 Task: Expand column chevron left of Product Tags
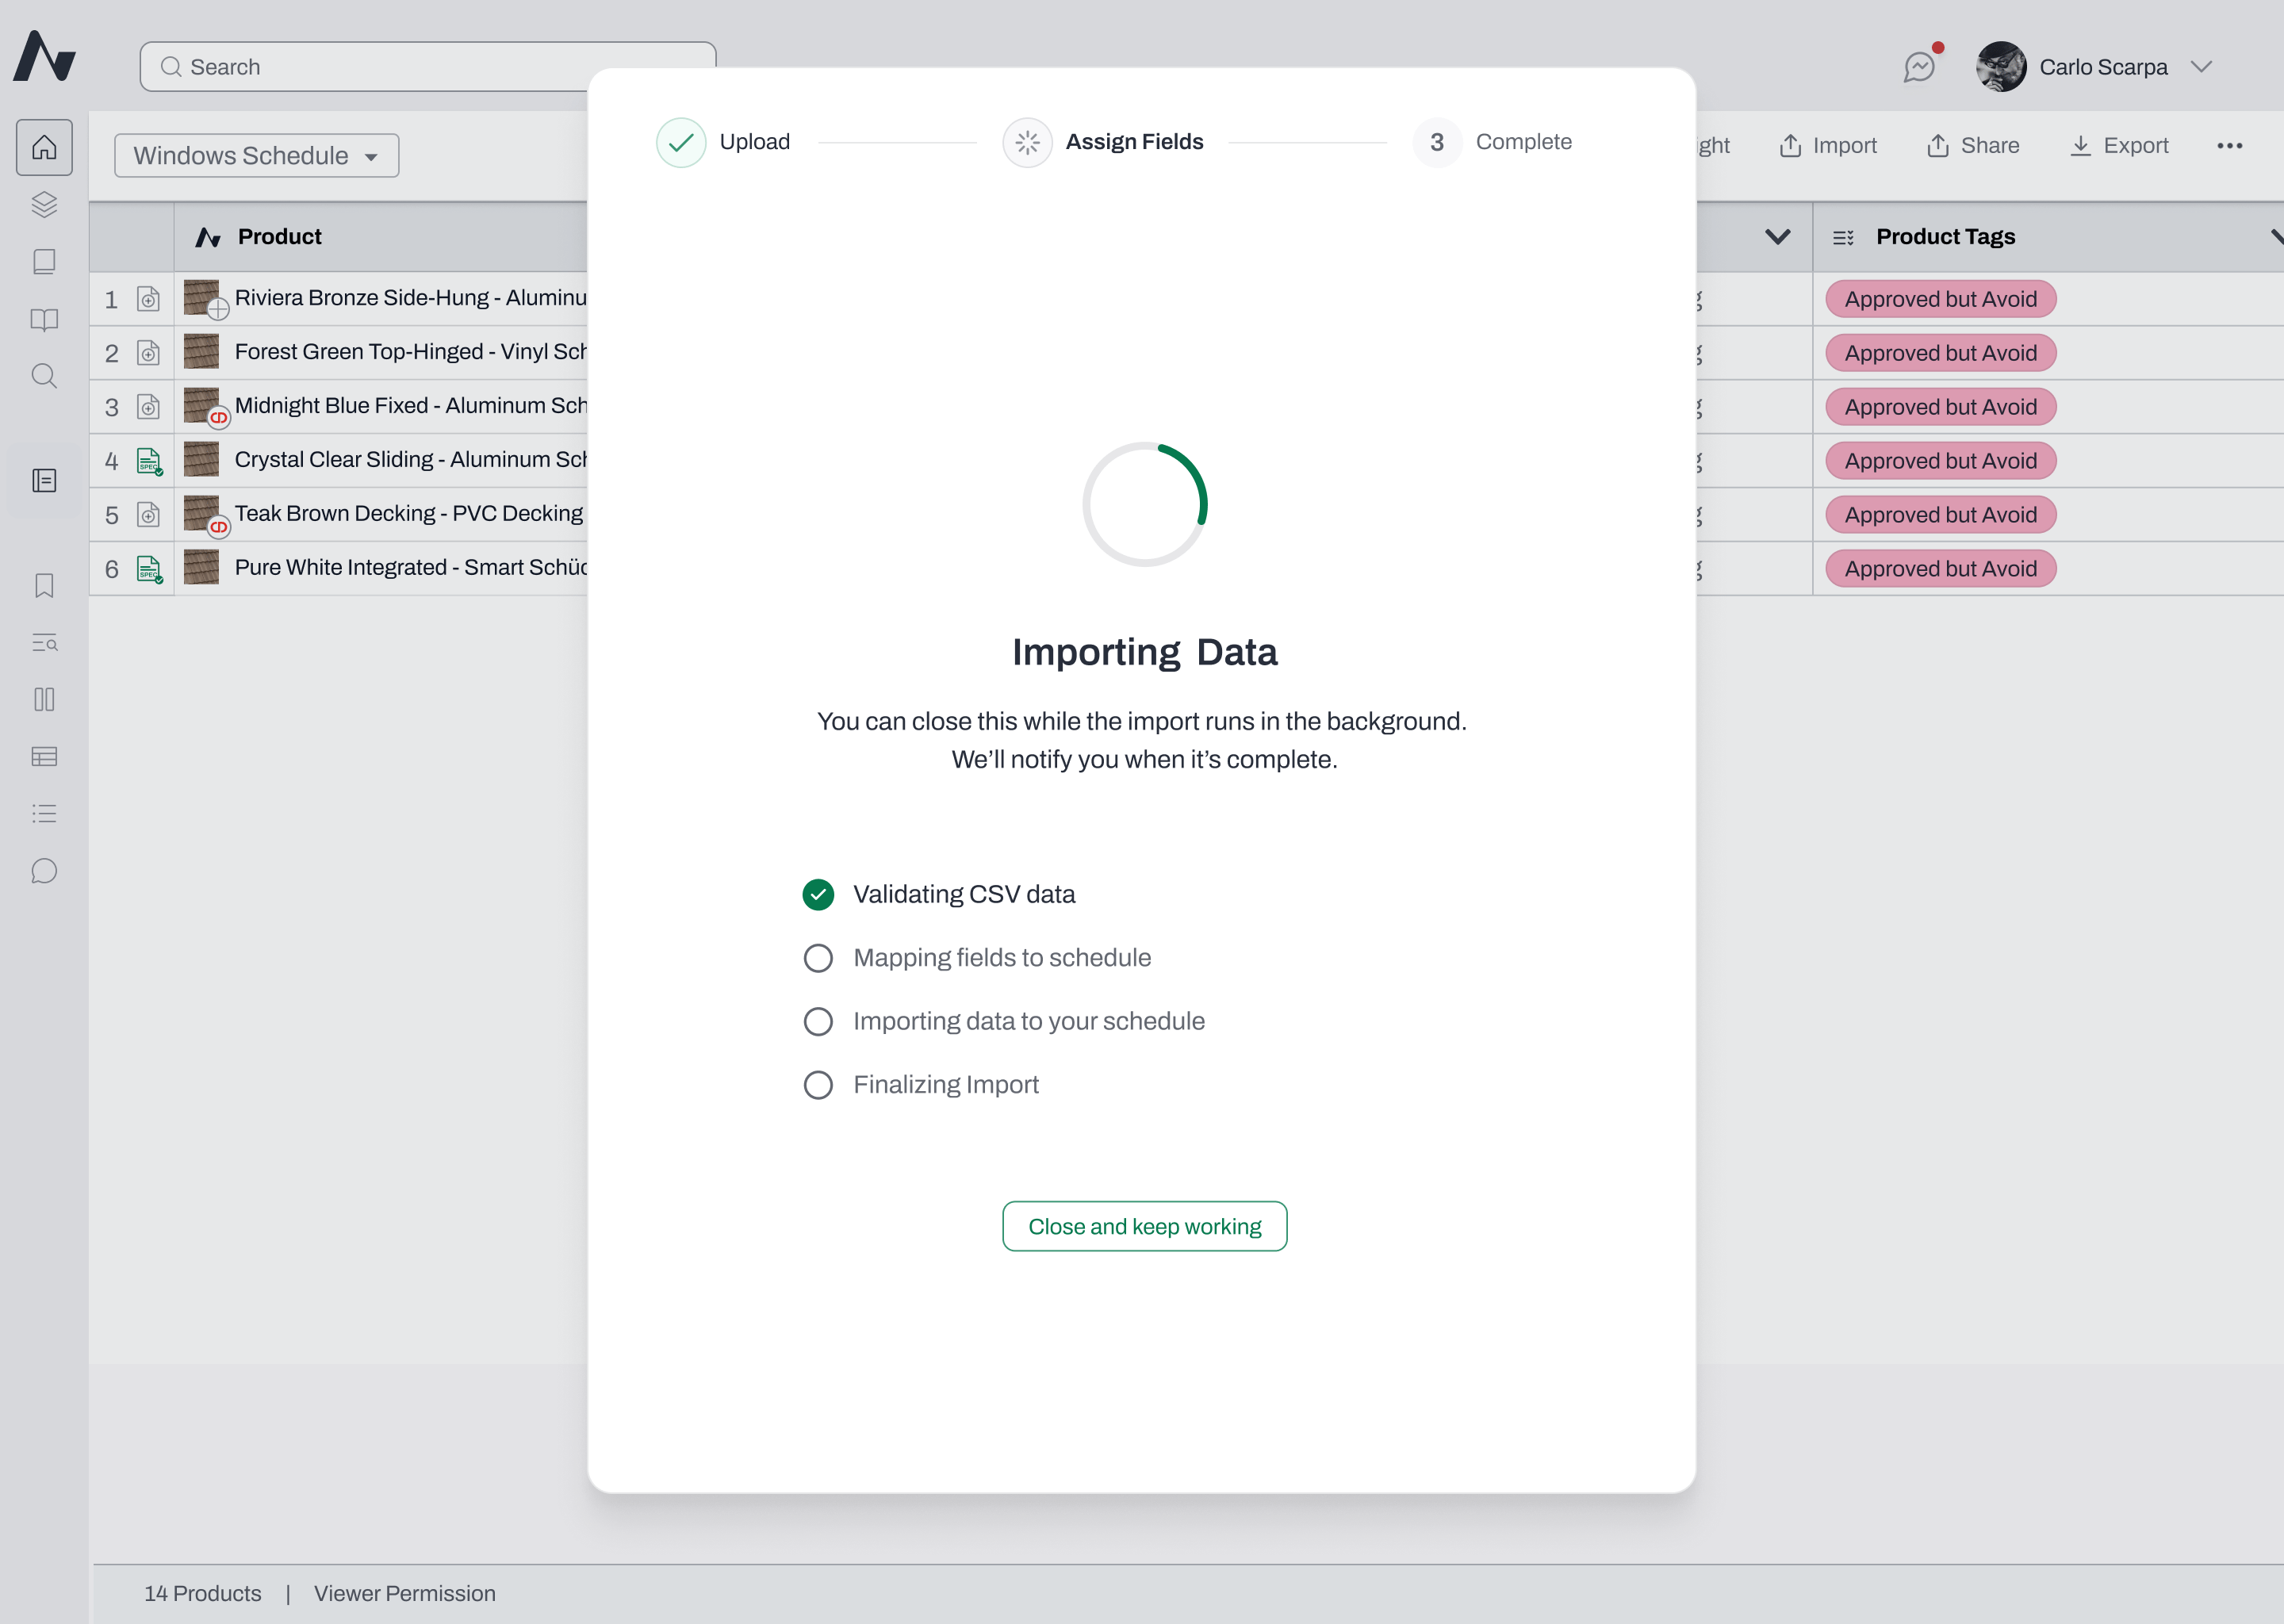pyautogui.click(x=1777, y=237)
